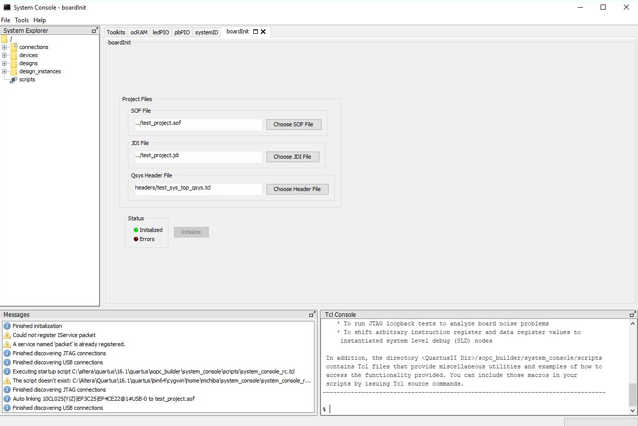Screen dimensions: 638x426
Task: Open the Tools menu
Action: [x=21, y=20]
